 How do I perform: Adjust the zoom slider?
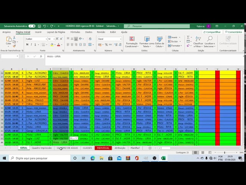click(224, 153)
